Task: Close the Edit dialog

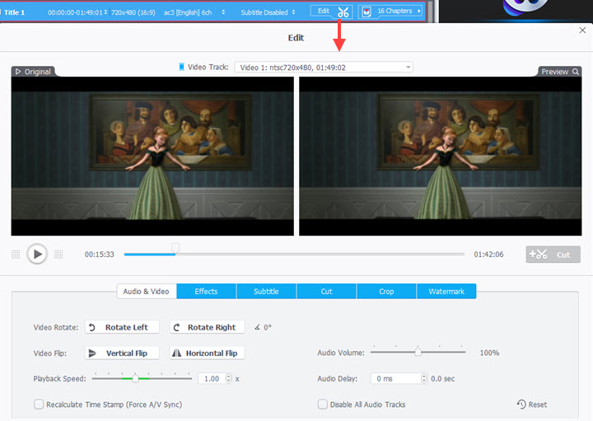Action: (x=582, y=30)
